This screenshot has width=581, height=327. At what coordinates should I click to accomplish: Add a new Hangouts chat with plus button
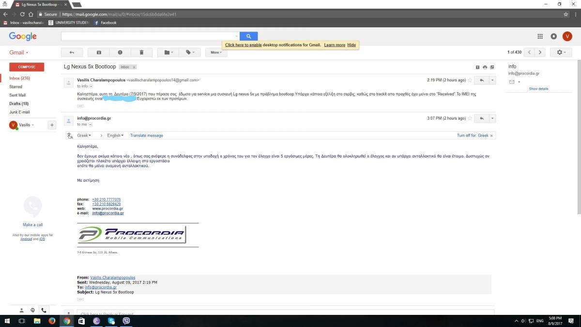point(52,125)
